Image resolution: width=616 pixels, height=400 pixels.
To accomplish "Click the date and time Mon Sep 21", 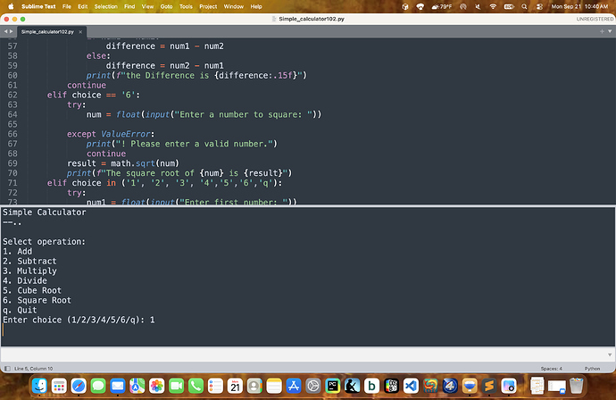I will click(579, 6).
